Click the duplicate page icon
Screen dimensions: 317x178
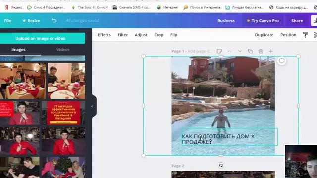tap(250, 51)
